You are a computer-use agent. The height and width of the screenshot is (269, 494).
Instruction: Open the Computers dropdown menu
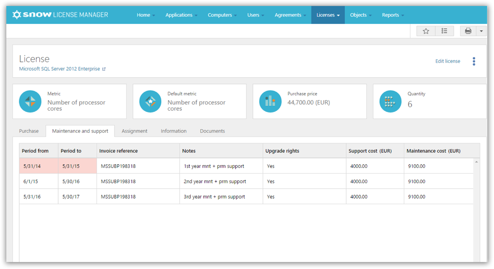pyautogui.click(x=222, y=15)
